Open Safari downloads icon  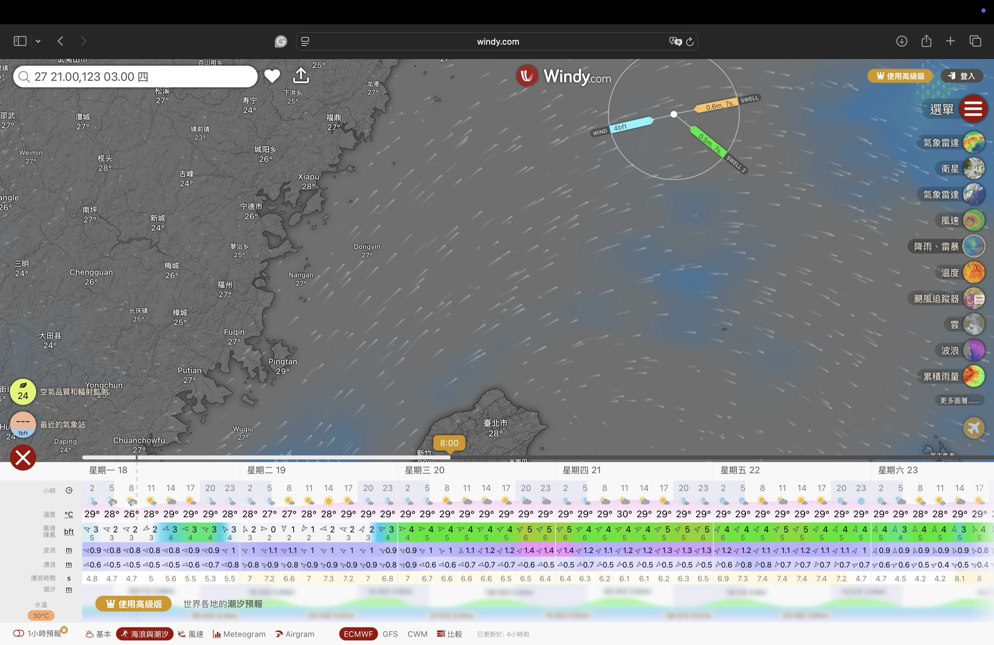(901, 41)
